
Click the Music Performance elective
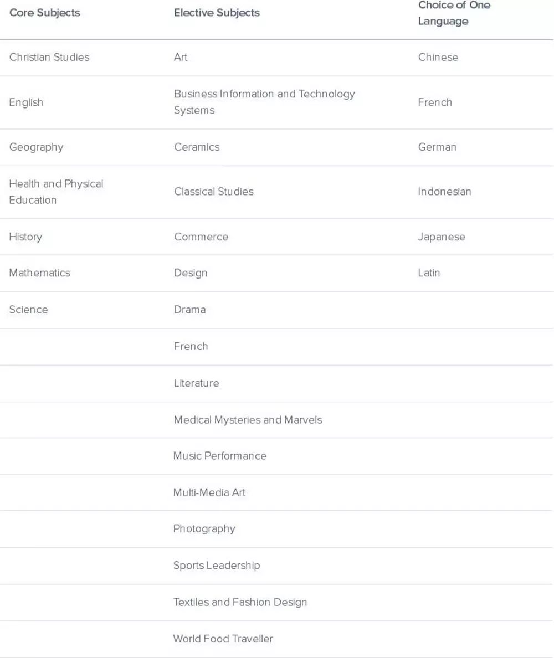(x=220, y=456)
